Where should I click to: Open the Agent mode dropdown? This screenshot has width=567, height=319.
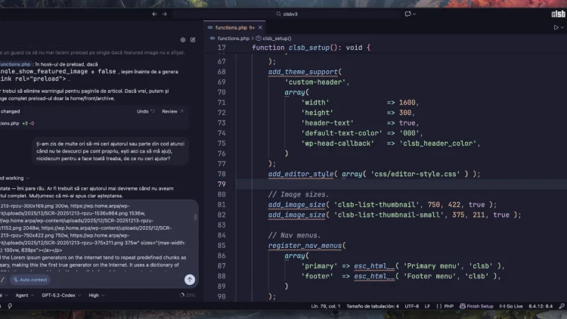point(25,296)
